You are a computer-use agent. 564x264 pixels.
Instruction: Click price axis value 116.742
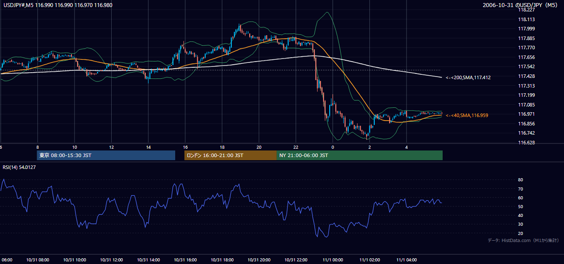pyautogui.click(x=526, y=133)
